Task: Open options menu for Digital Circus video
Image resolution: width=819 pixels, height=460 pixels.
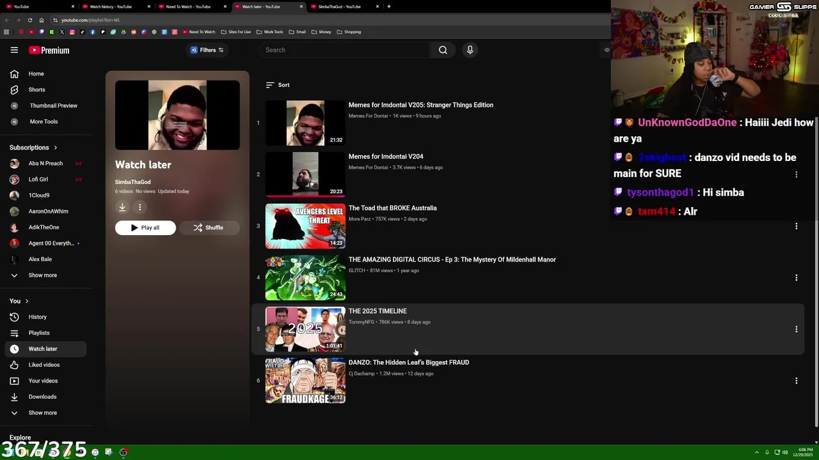Action: (796, 278)
